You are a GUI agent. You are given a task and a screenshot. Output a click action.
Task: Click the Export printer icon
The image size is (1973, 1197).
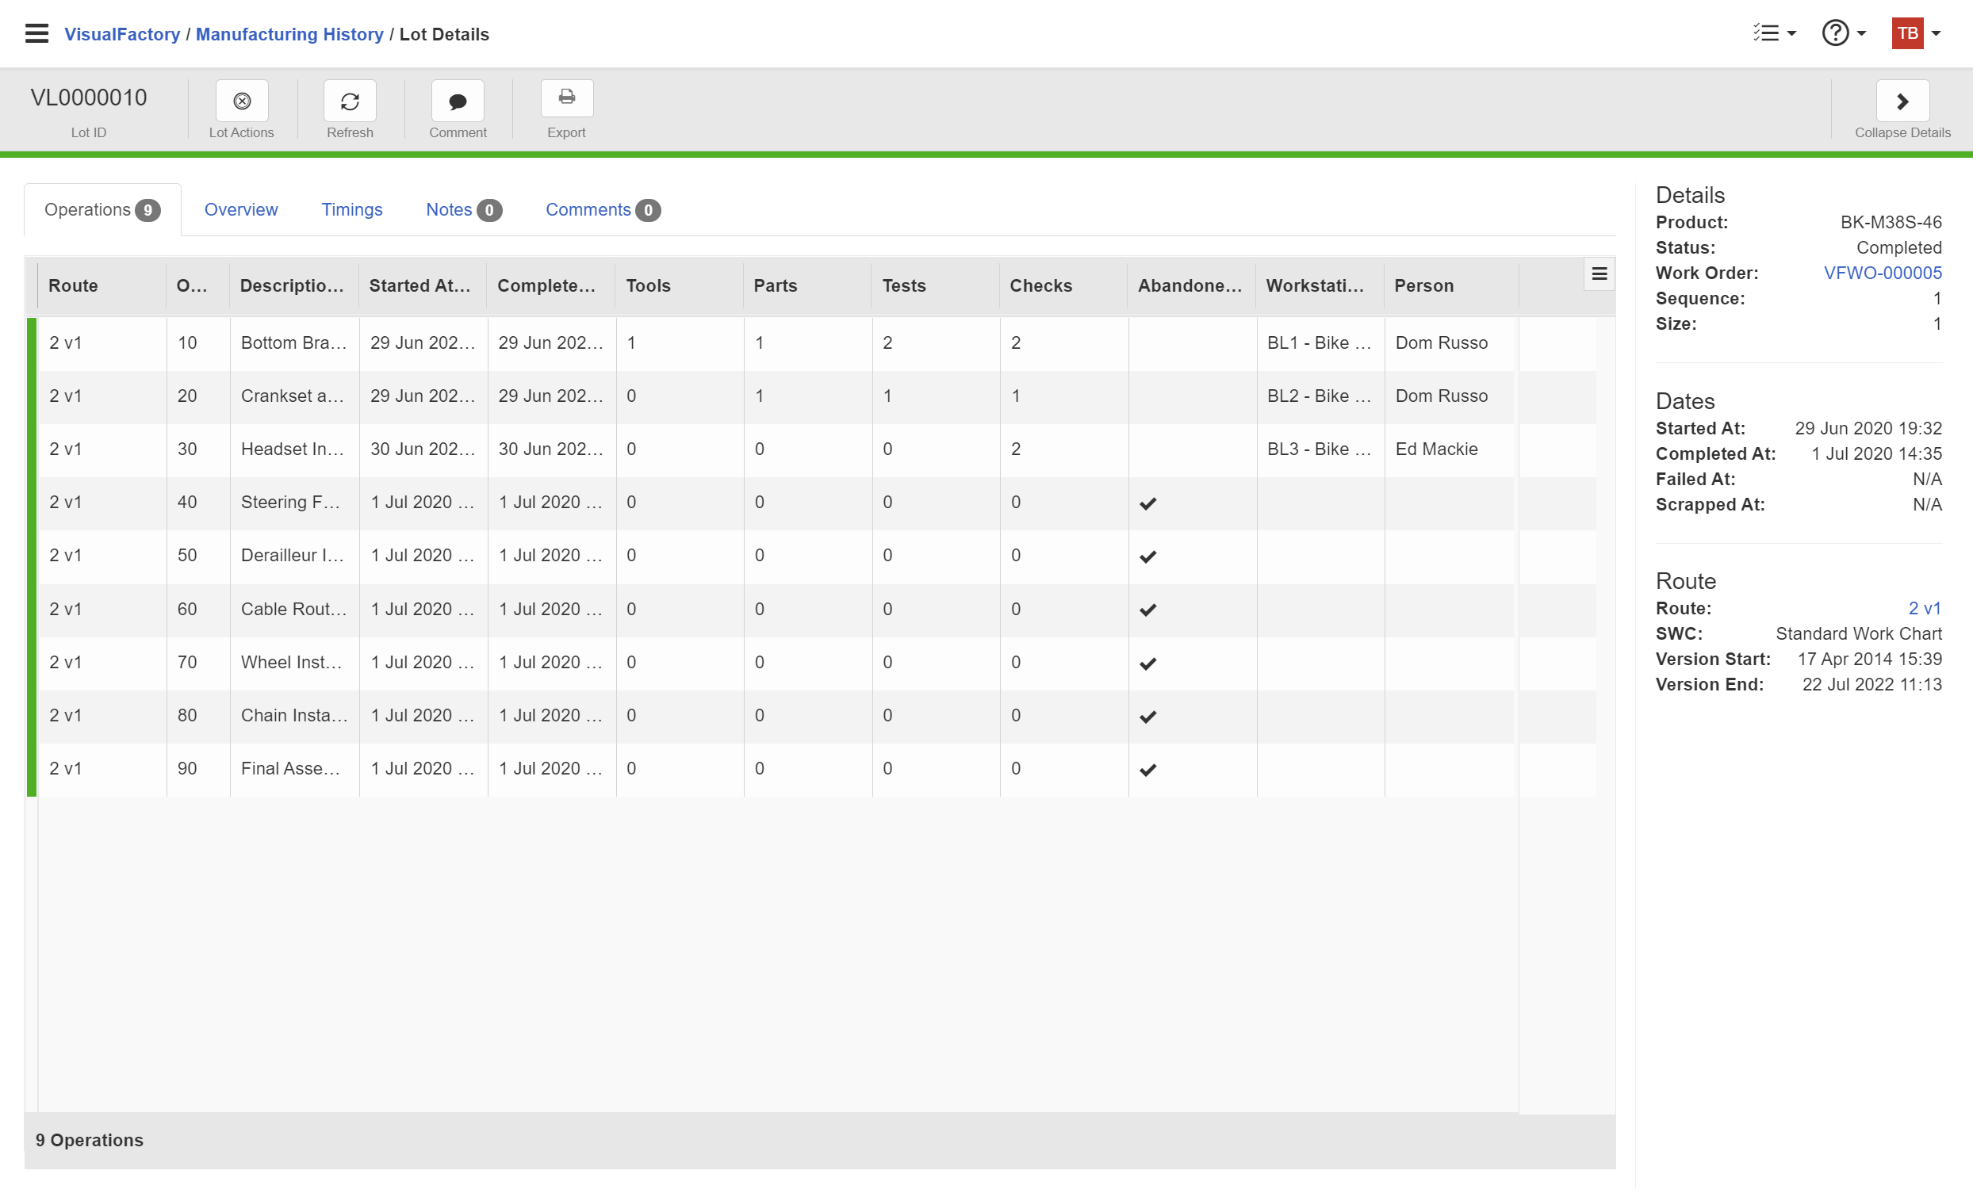pyautogui.click(x=567, y=98)
